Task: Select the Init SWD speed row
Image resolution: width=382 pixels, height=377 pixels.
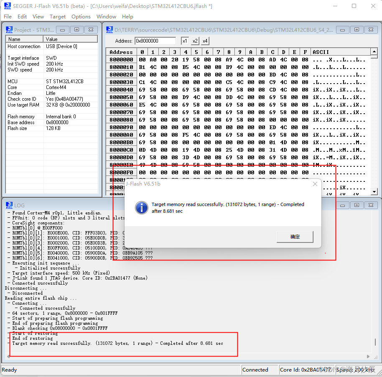Action: pyautogui.click(x=52, y=64)
